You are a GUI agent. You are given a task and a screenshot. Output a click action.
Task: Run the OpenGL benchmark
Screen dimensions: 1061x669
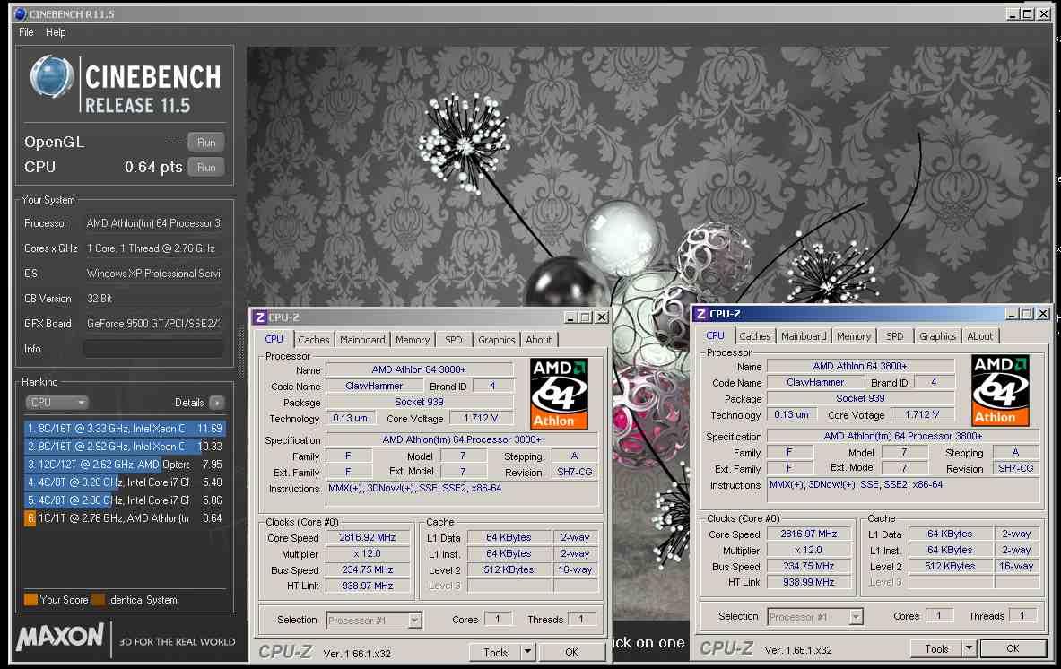pyautogui.click(x=206, y=142)
